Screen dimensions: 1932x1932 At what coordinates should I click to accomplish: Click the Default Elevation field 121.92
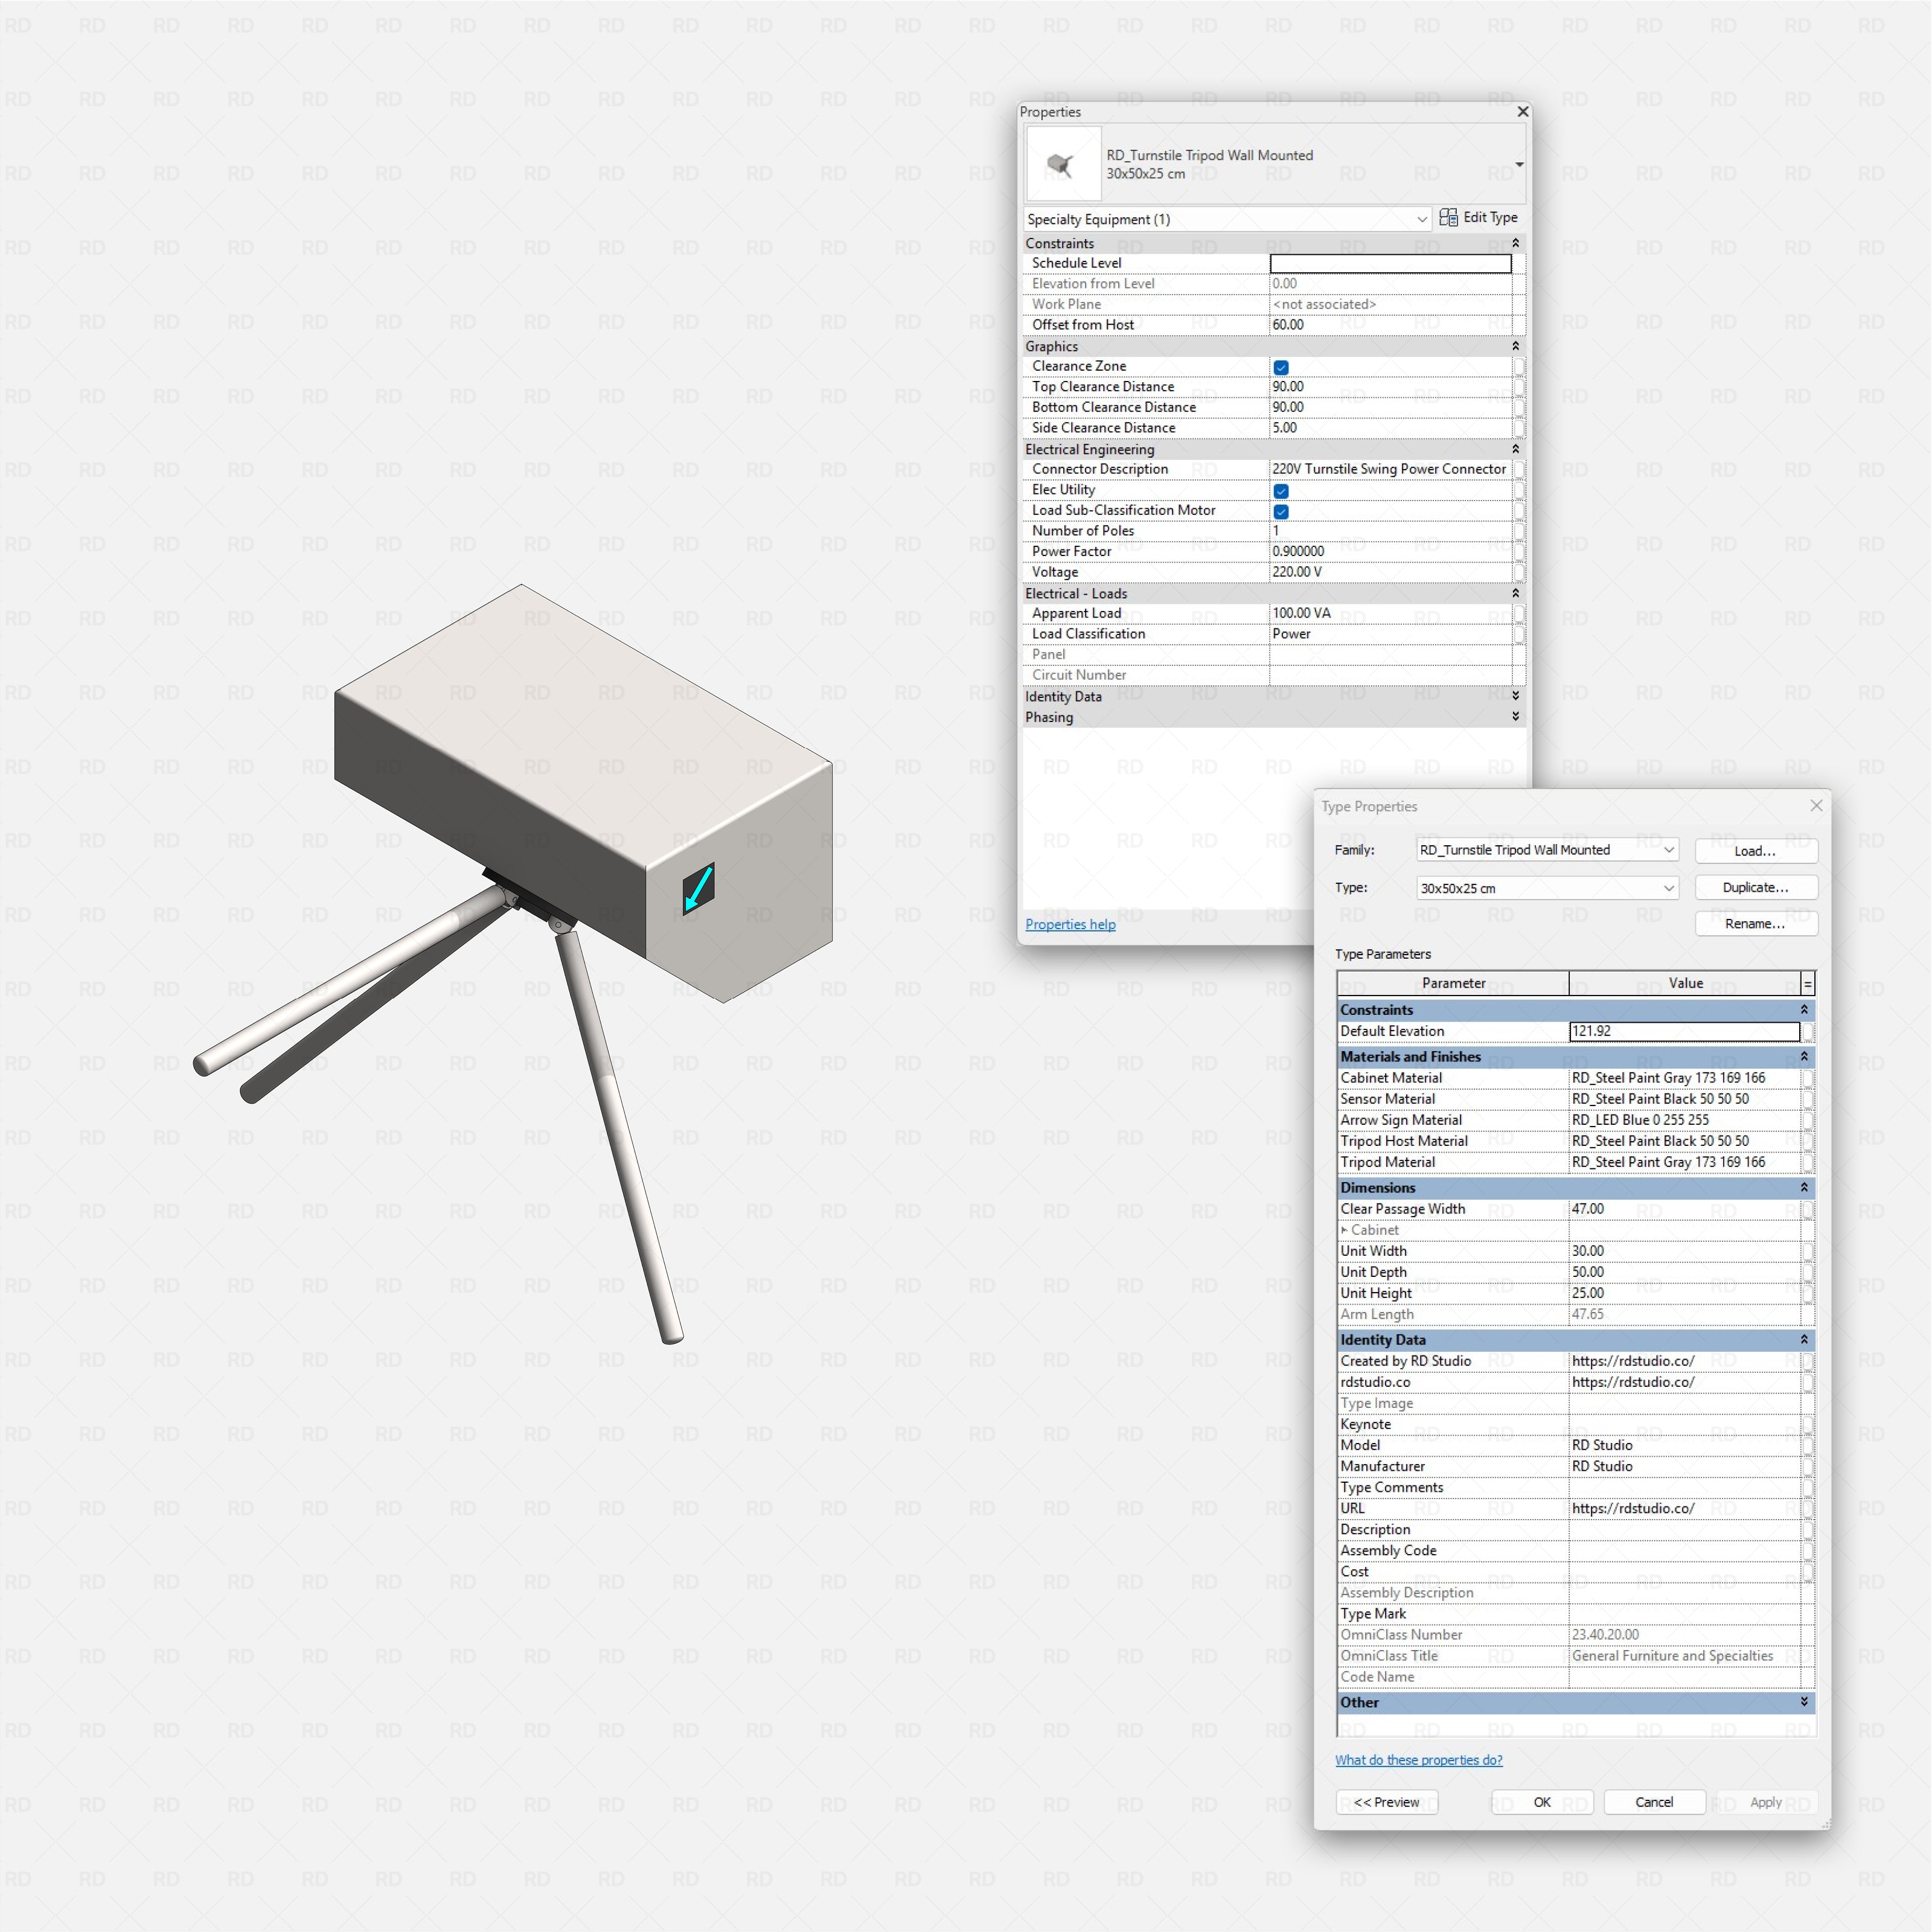1684,1031
